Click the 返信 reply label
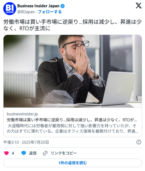 33,153
